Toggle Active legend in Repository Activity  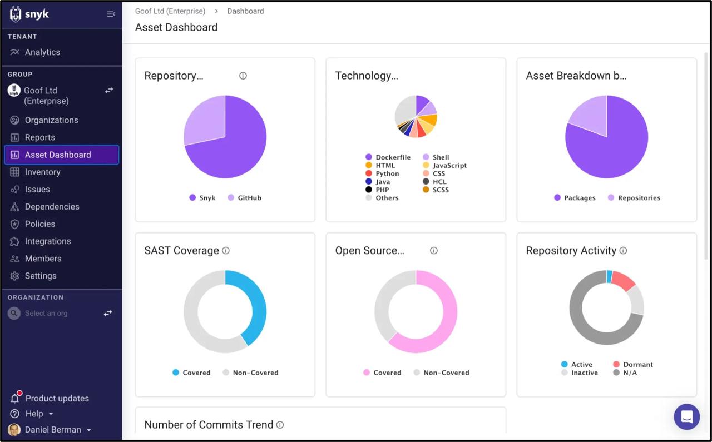click(x=577, y=364)
